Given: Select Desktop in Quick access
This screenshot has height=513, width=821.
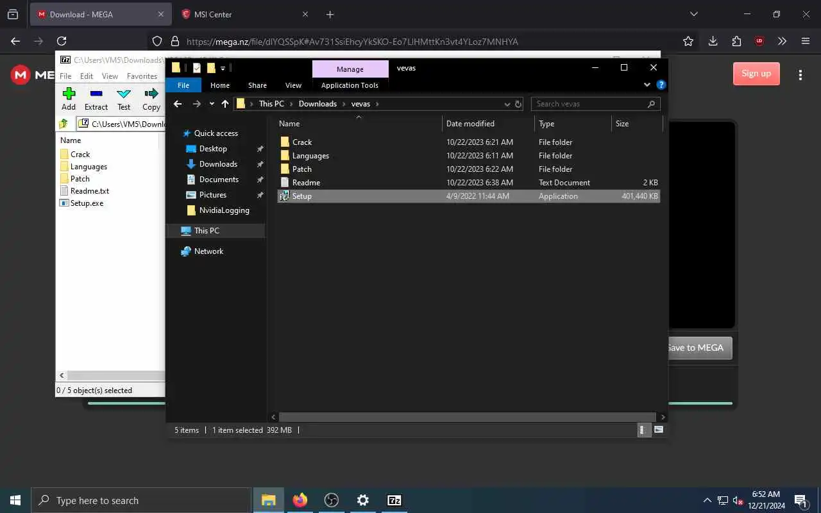Looking at the screenshot, I should point(213,149).
